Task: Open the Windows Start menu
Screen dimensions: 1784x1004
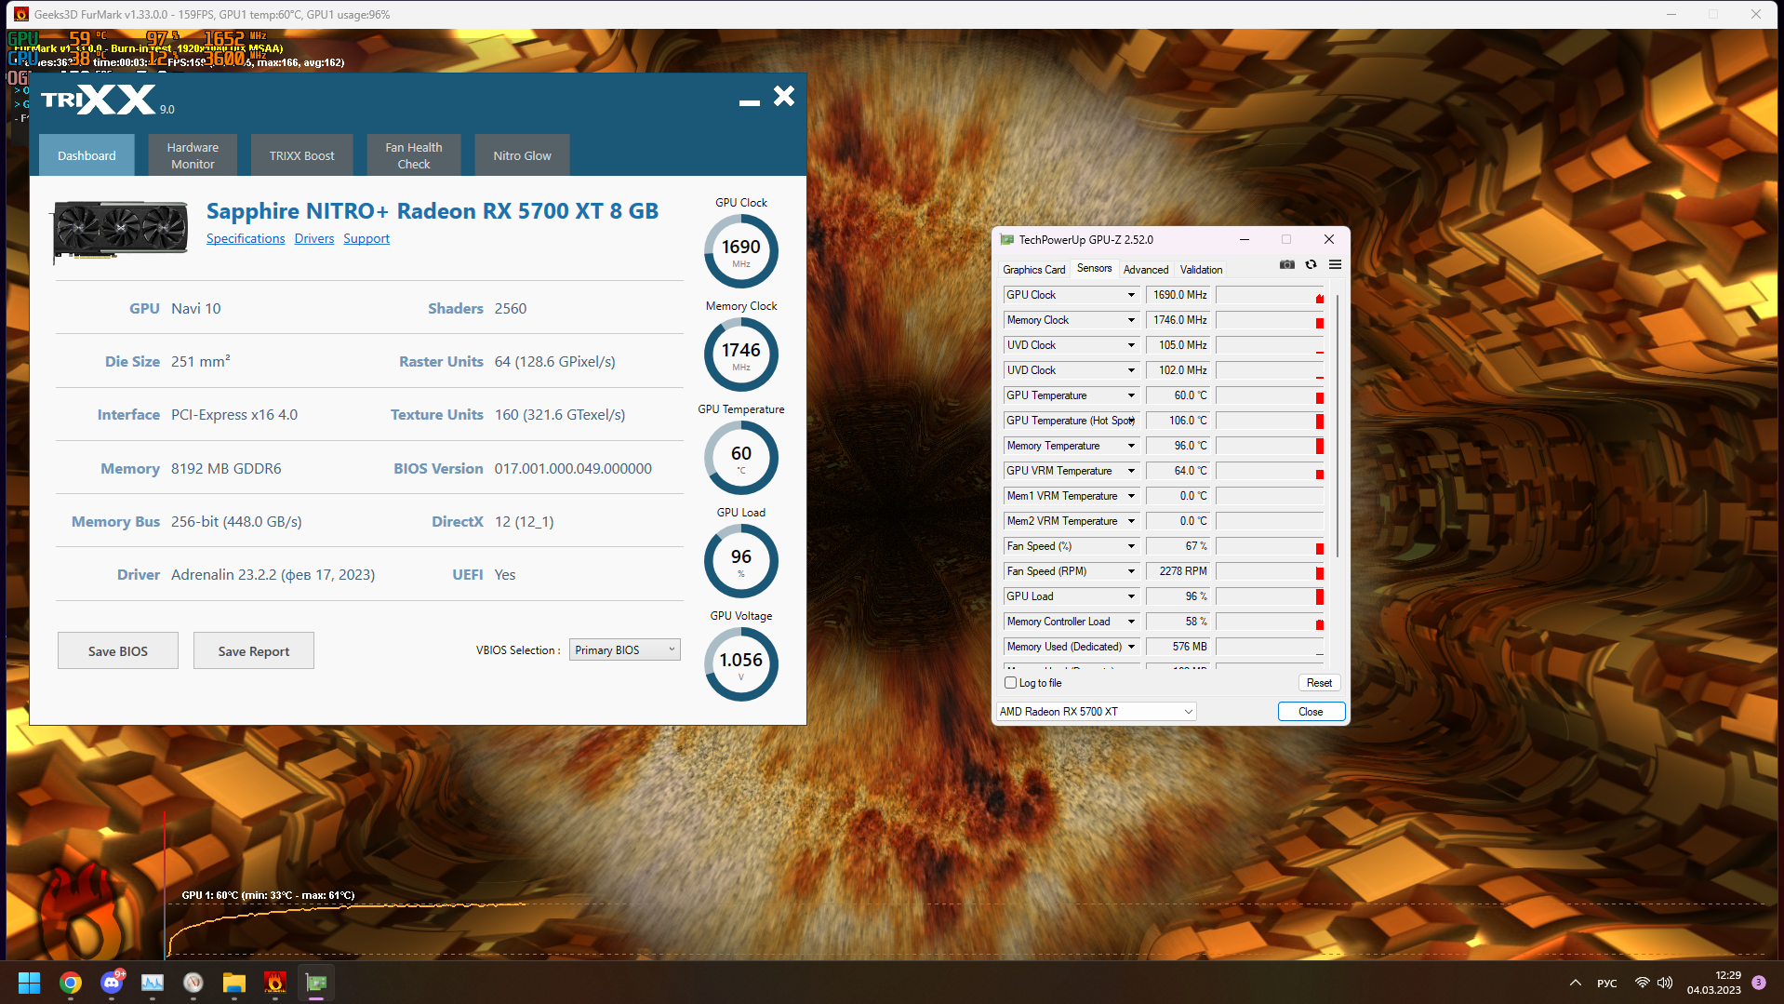Action: 30,983
